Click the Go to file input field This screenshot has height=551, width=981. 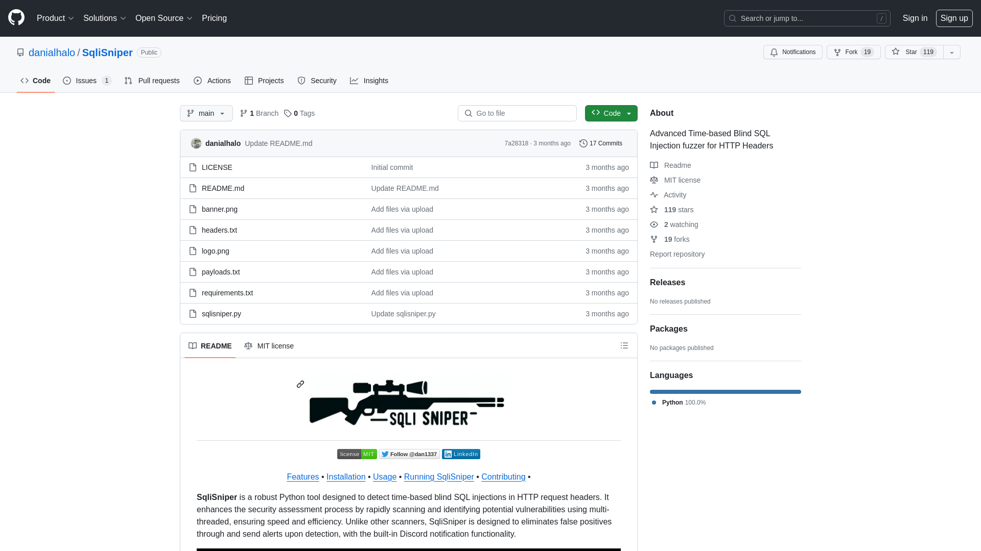pyautogui.click(x=517, y=113)
